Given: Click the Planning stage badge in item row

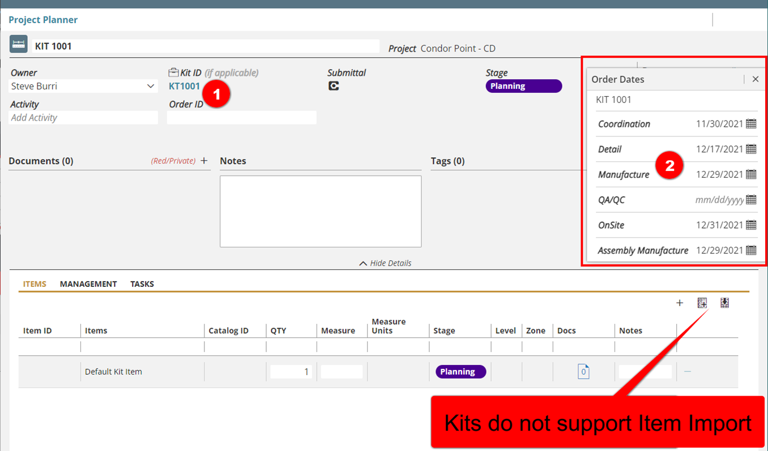Looking at the screenshot, I should click(460, 372).
